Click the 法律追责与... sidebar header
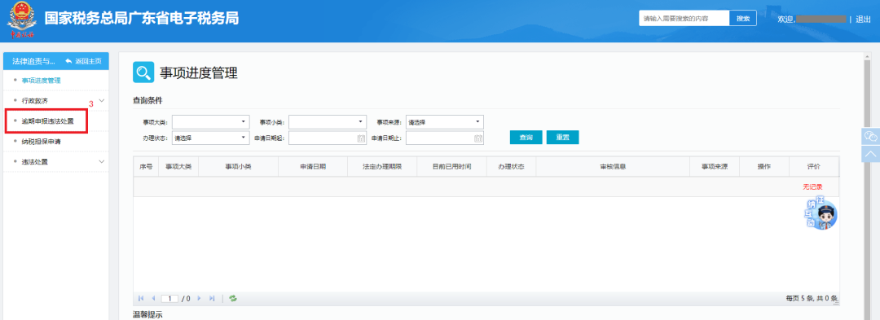Image resolution: width=880 pixels, height=320 pixels. [x=33, y=60]
